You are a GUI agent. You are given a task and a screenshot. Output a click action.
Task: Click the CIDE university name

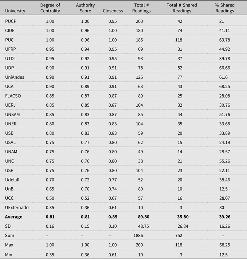click(x=10, y=31)
